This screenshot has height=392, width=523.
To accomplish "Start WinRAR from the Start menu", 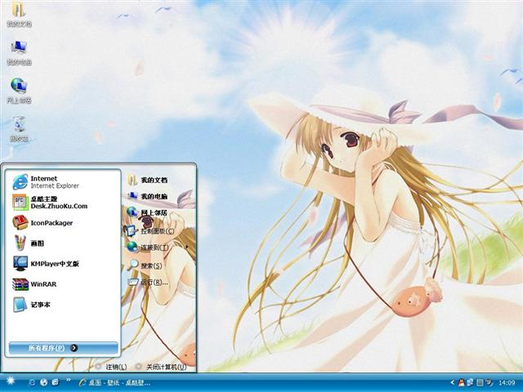I will click(41, 284).
